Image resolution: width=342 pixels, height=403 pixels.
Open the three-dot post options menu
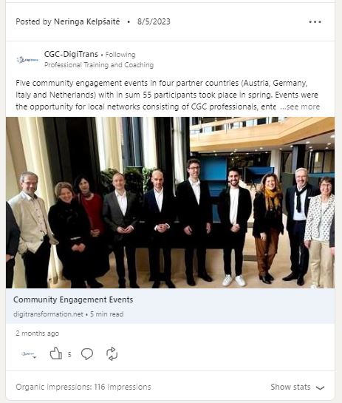(315, 22)
